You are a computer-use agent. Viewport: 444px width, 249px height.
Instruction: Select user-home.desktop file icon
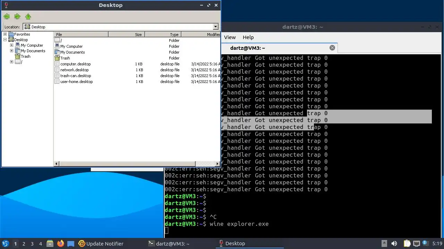[x=57, y=81]
